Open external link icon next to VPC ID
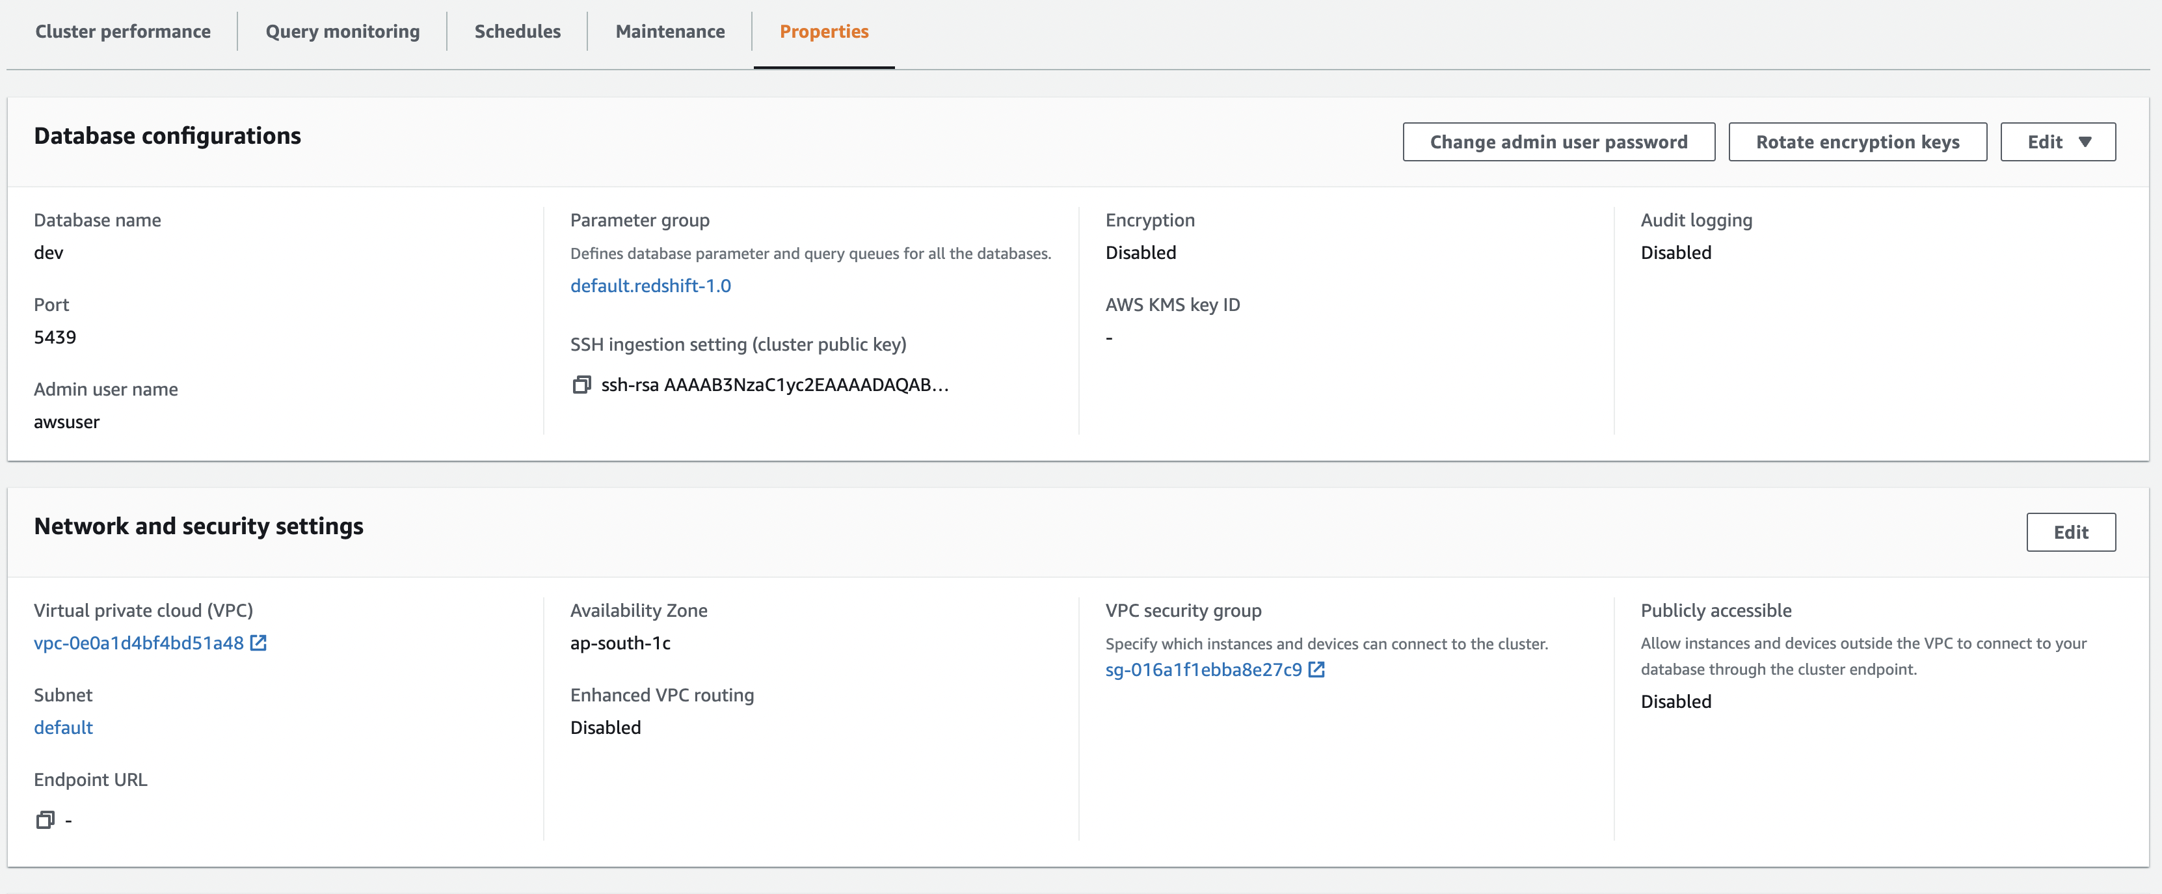The image size is (2162, 894). (x=258, y=643)
